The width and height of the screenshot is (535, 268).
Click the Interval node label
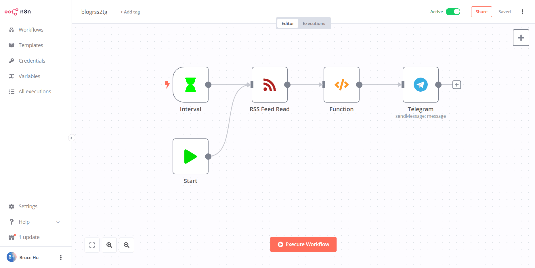pos(190,109)
